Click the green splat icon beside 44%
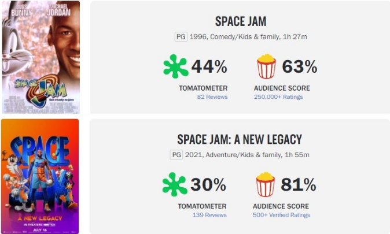390x234 pixels. [x=175, y=66]
